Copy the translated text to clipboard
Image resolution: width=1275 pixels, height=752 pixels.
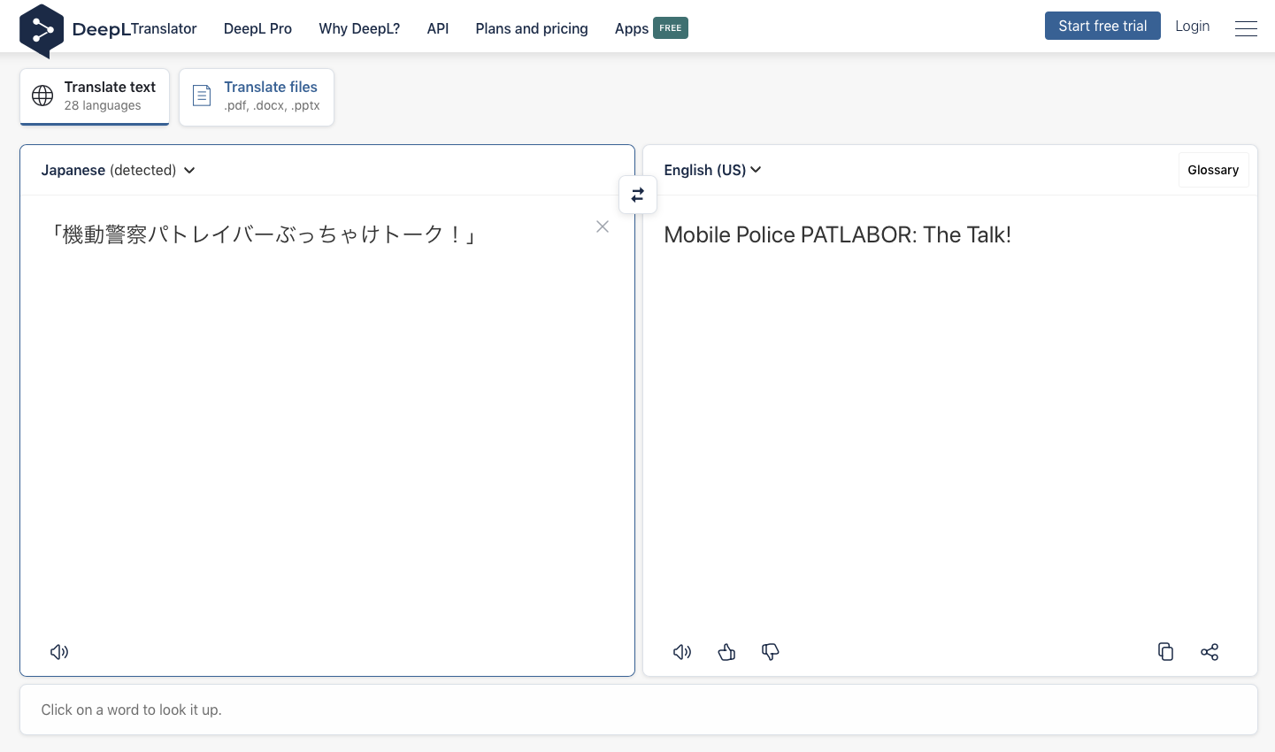[1165, 652]
